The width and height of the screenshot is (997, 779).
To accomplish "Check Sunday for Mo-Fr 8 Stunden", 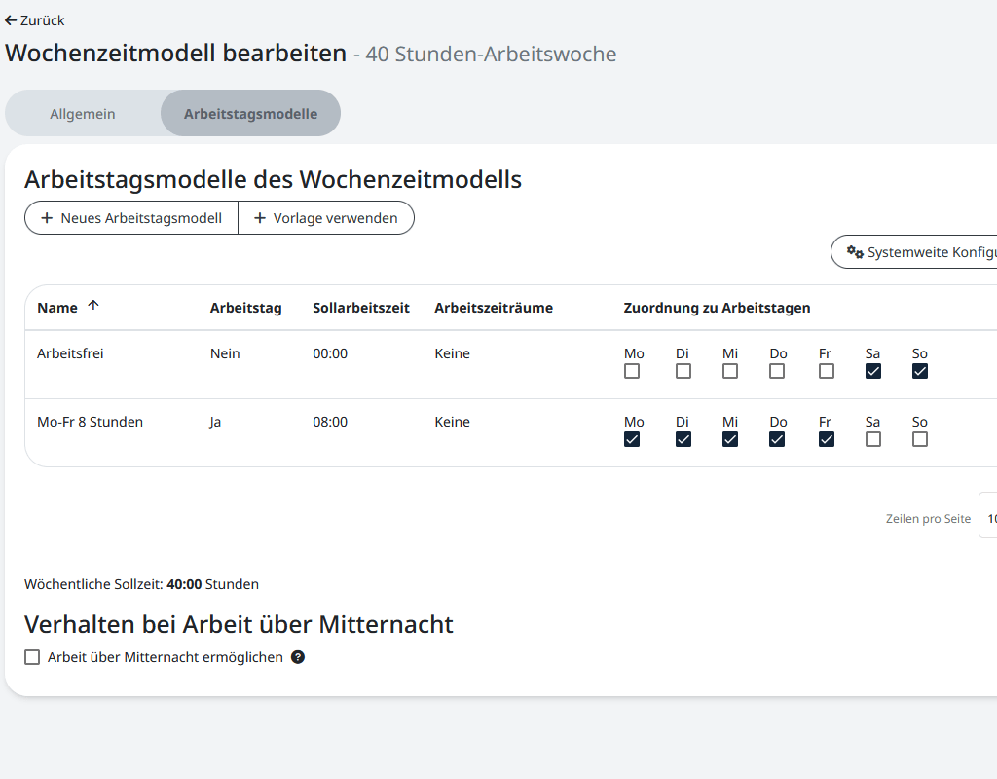I will pos(920,439).
